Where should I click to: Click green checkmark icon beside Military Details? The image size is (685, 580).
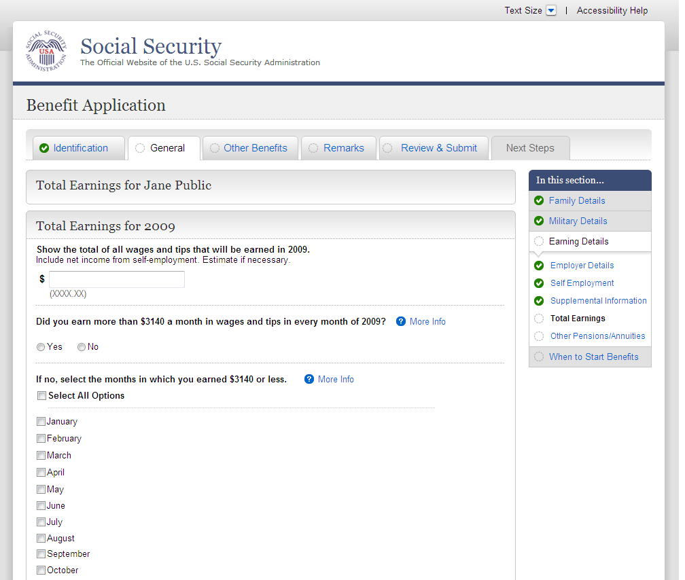[539, 221]
